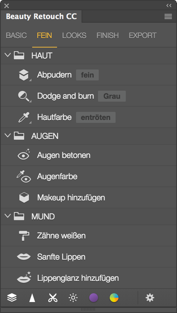Select the Augenfarbe eyedropper-eye icon

click(x=24, y=177)
